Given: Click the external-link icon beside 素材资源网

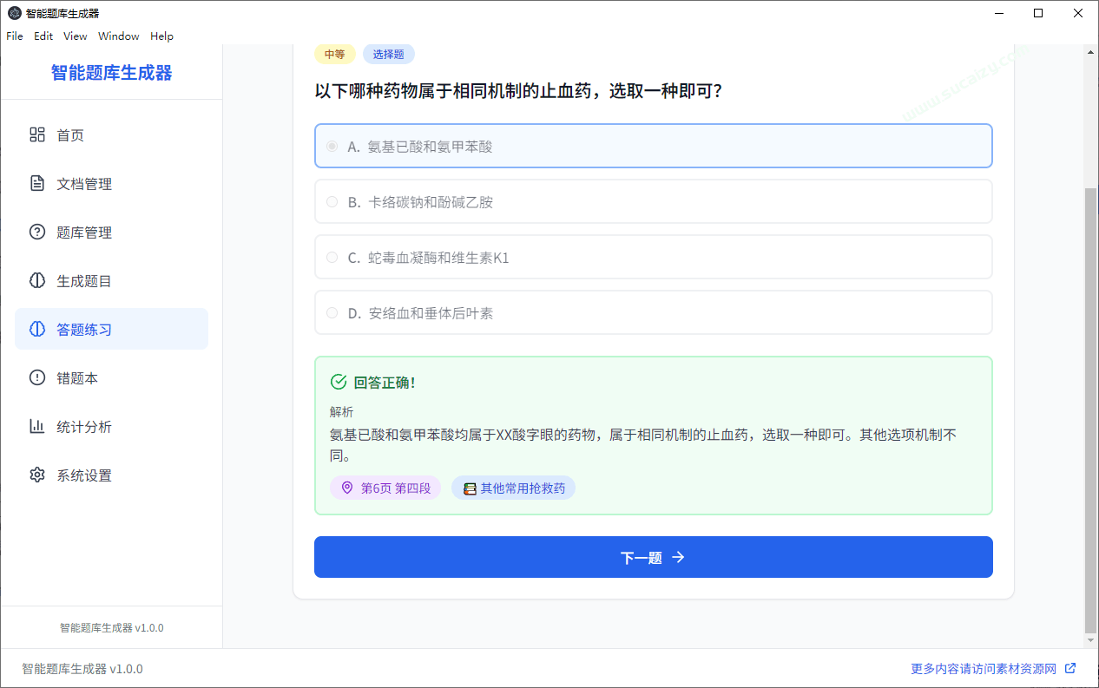Looking at the screenshot, I should click(1070, 668).
